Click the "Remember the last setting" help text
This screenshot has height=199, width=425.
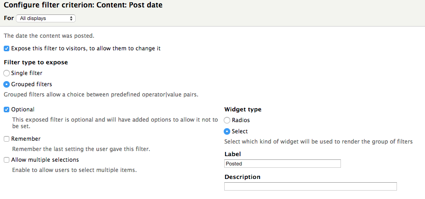(81, 149)
